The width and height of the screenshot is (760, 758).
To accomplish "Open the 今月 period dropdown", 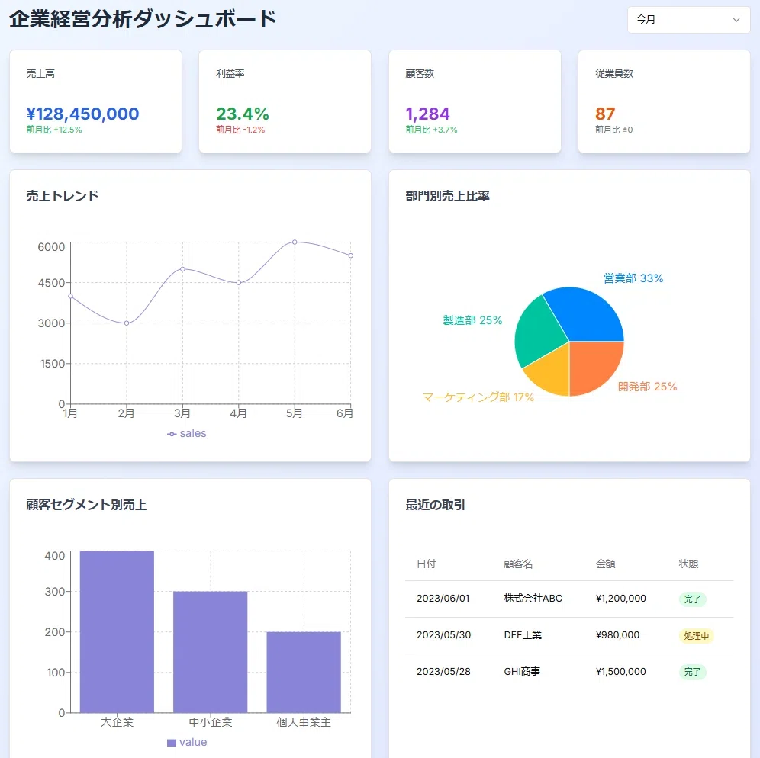I will (688, 20).
